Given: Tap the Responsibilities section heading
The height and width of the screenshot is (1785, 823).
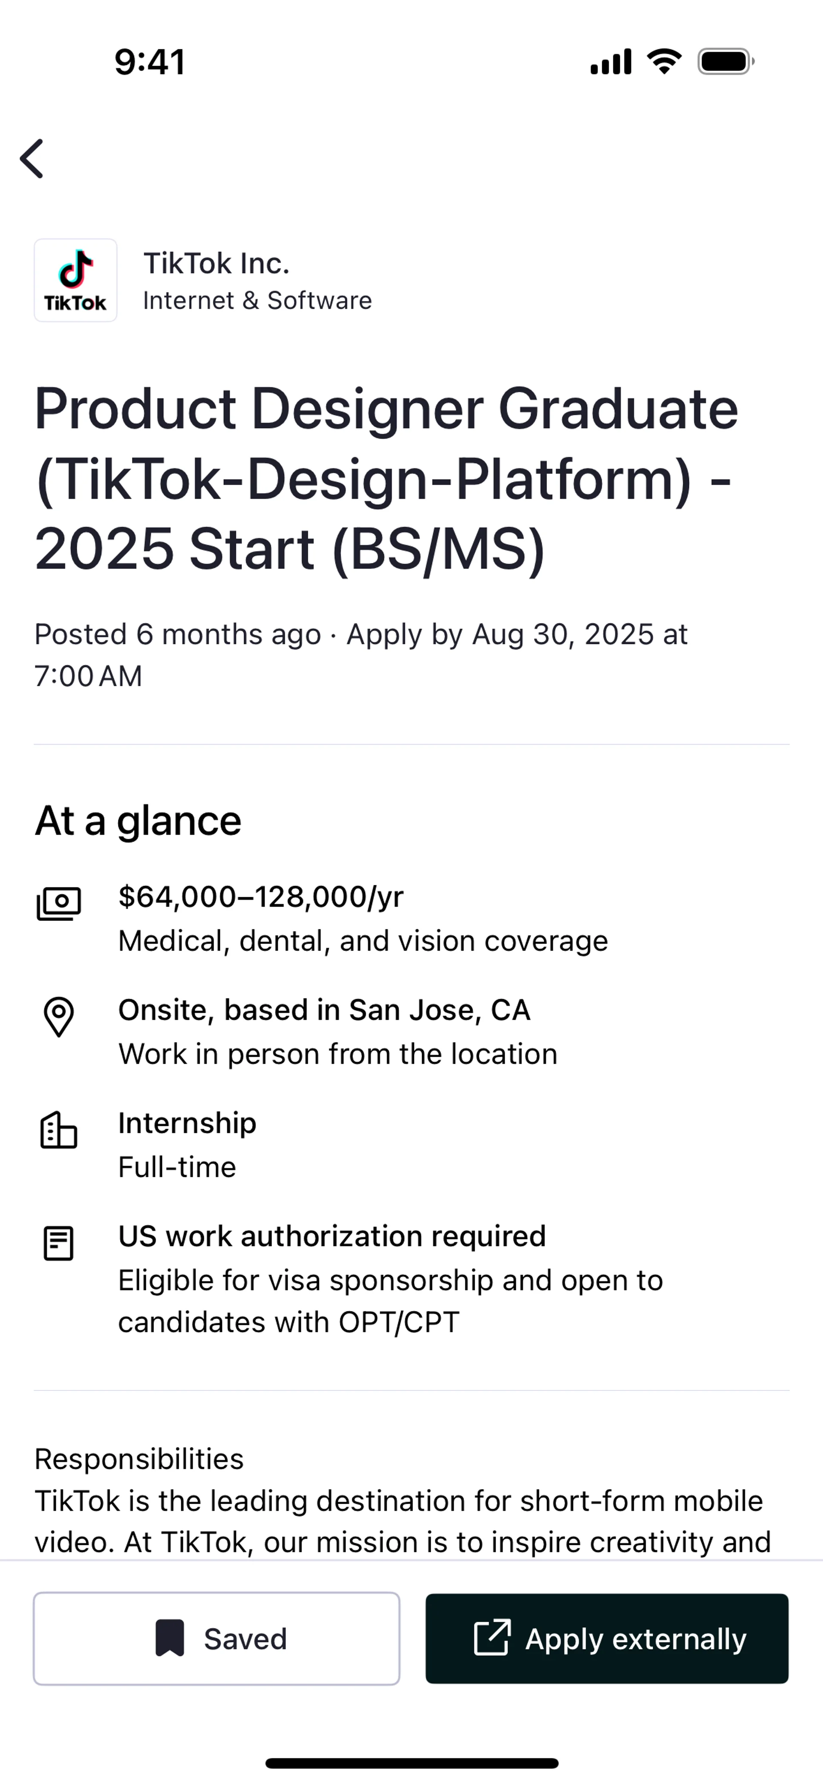Looking at the screenshot, I should [139, 1459].
